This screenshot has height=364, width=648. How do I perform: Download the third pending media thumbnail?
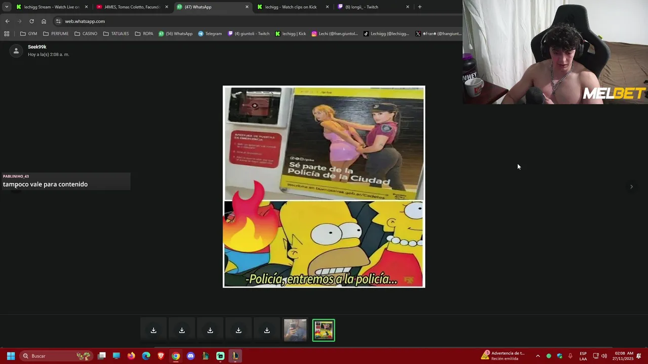(210, 331)
